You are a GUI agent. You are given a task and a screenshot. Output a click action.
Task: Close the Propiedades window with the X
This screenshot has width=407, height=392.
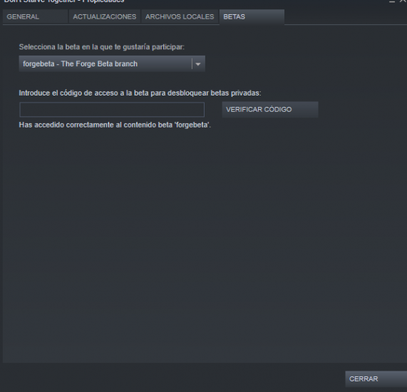click(x=403, y=1)
